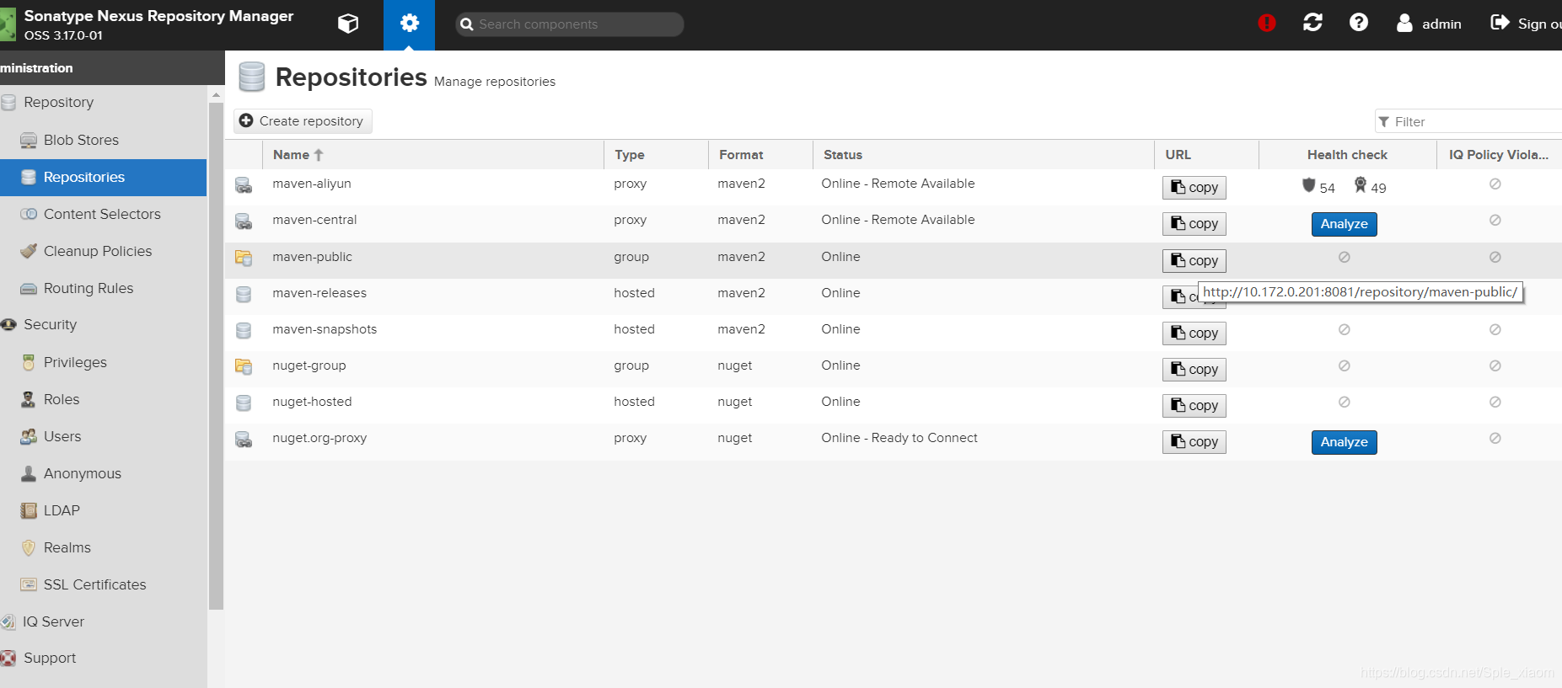1562x688 pixels.
Task: Click the Sign out button
Action: point(1527,24)
